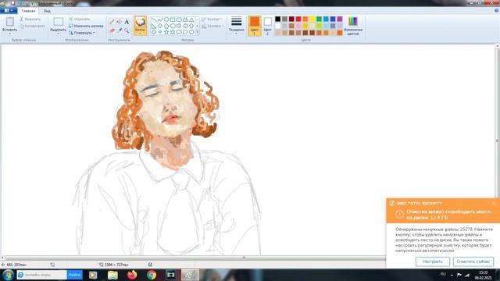Pick the purple color swatch
The image size is (500, 281).
coord(340,19)
